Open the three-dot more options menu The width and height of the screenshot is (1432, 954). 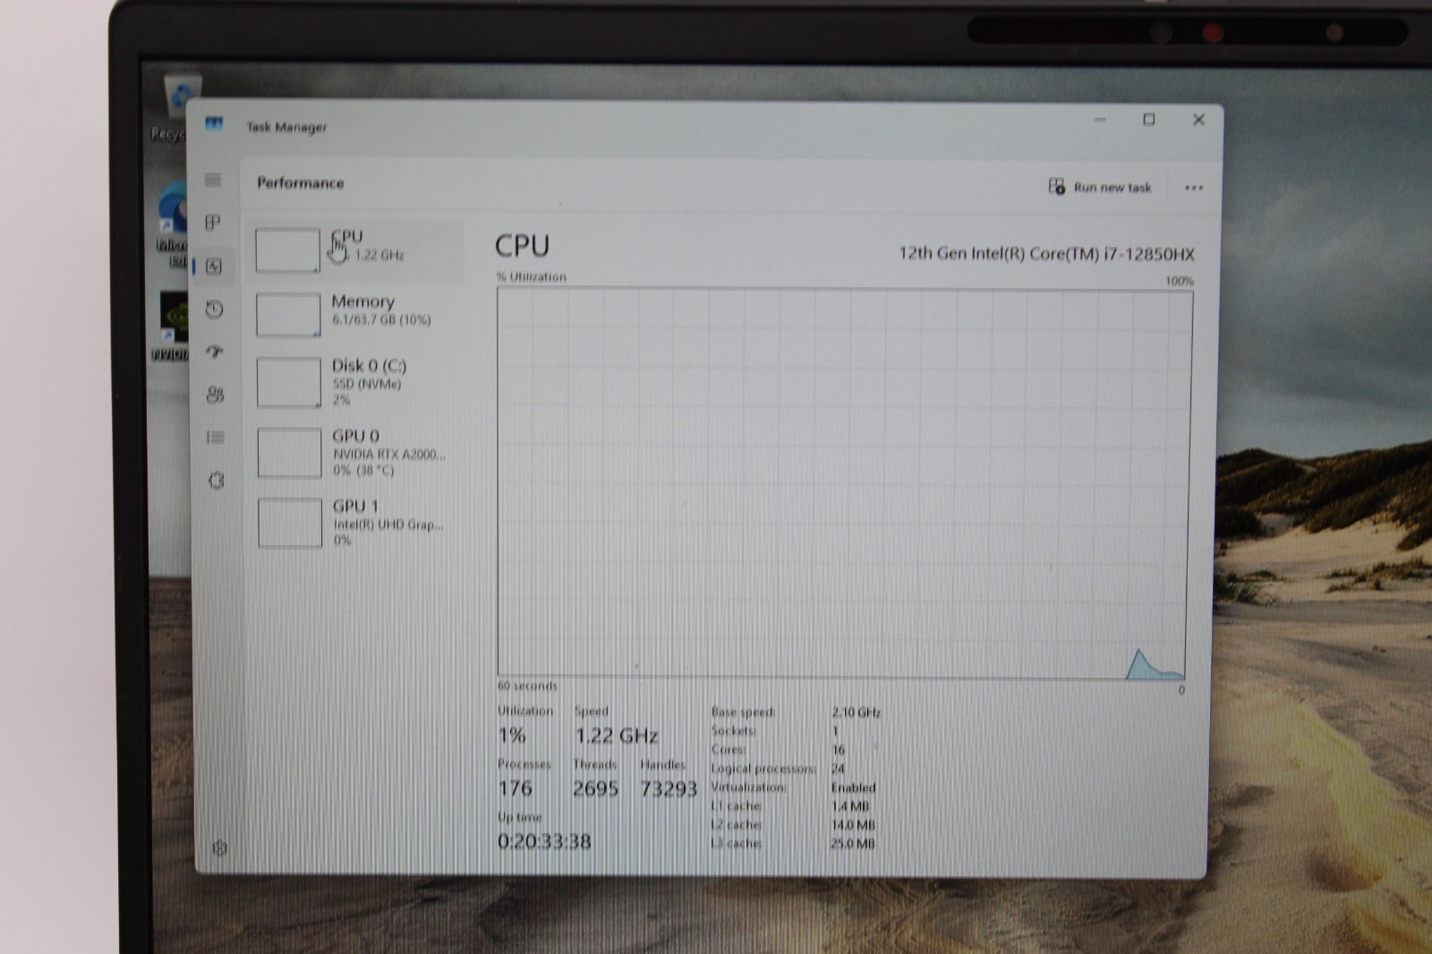pos(1194,188)
